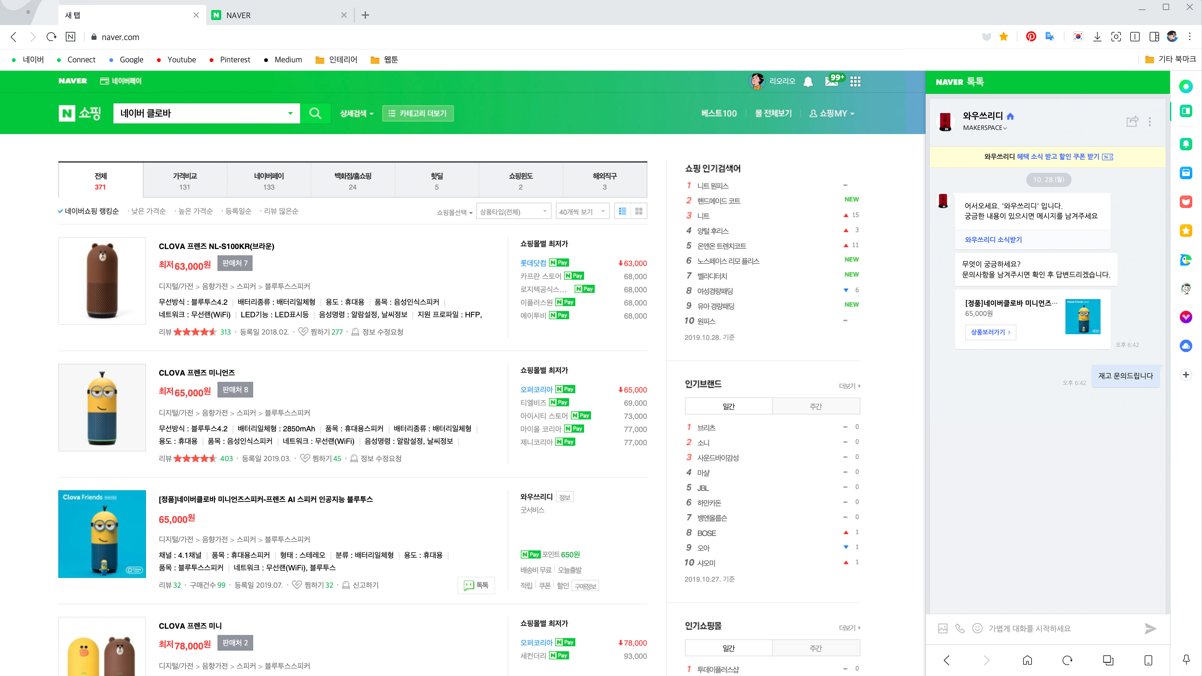
Task: Click the image attach icon in chat
Action: 943,628
